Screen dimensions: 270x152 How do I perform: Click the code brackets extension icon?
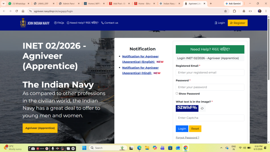[250, 11]
